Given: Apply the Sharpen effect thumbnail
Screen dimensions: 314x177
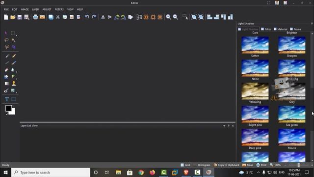Looking at the screenshot, I should click(292, 45).
